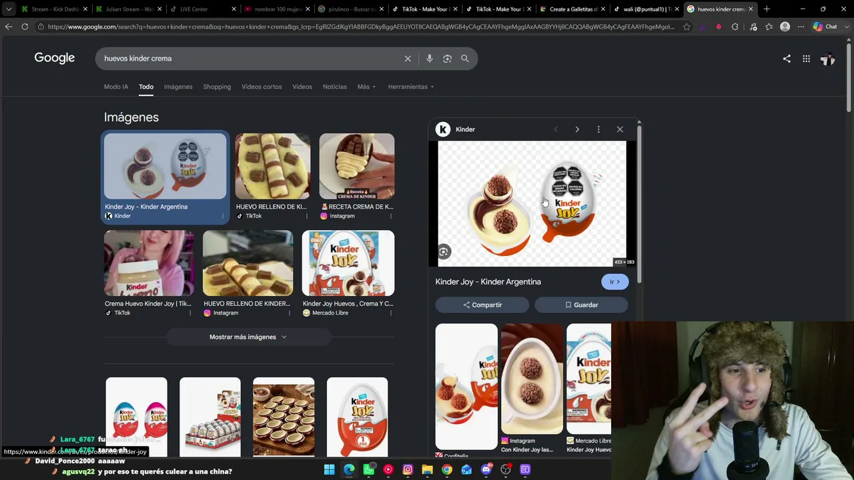This screenshot has width=854, height=480.
Task: Open Kinder source name in preview header
Action: tap(465, 129)
